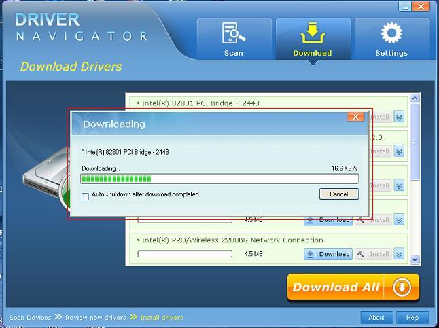Screen dimensions: 439x328
Task: Click the hammer icon beside PRO/Wireless Install
Action: 361,254
